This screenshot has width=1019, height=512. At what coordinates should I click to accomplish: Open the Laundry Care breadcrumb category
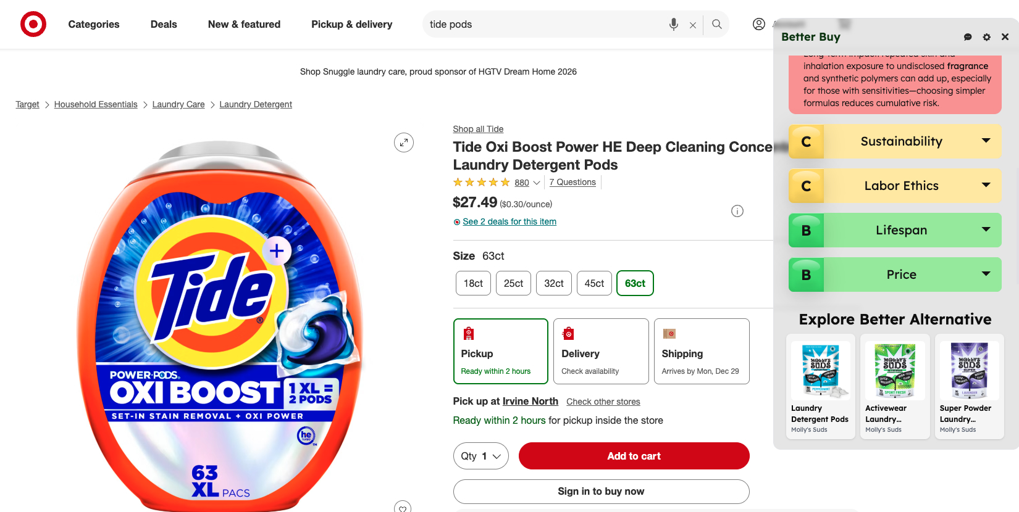178,104
